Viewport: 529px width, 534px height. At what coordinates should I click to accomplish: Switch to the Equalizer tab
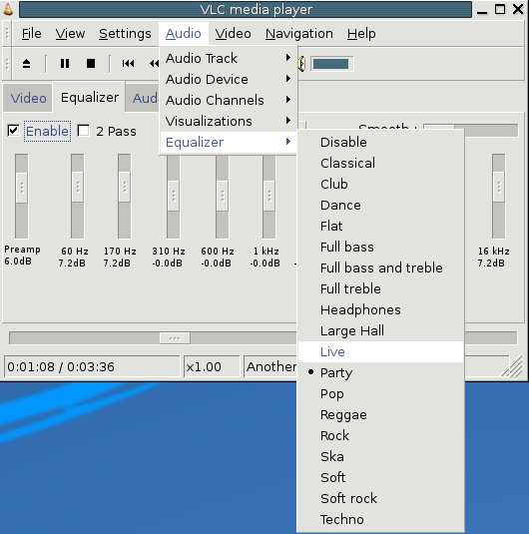90,98
